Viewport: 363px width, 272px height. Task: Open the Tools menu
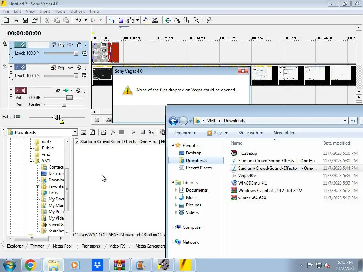60,11
